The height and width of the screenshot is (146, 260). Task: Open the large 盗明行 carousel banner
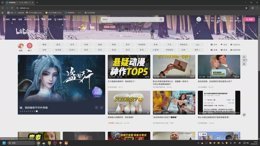61,85
